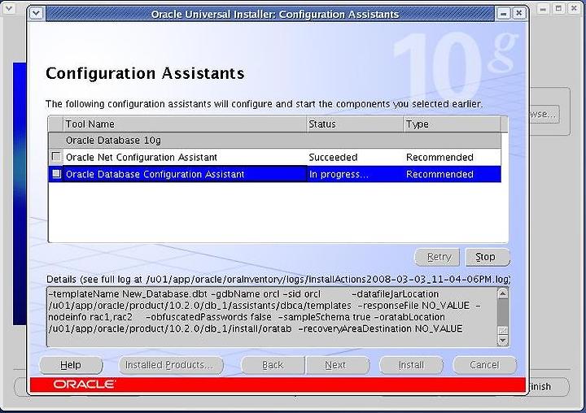Click the Tool Name column header

pos(185,124)
